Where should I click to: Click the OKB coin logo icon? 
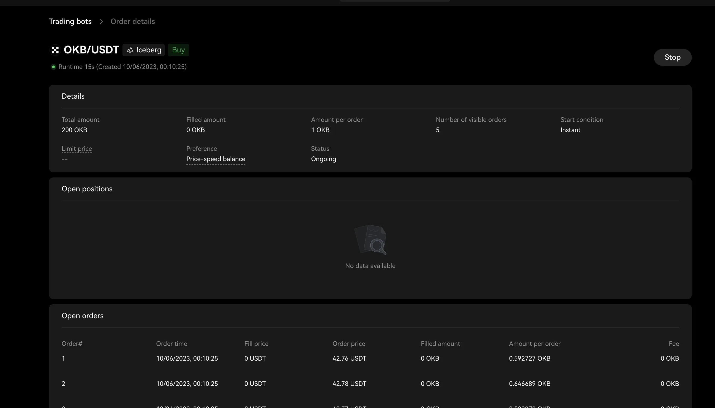tap(55, 50)
